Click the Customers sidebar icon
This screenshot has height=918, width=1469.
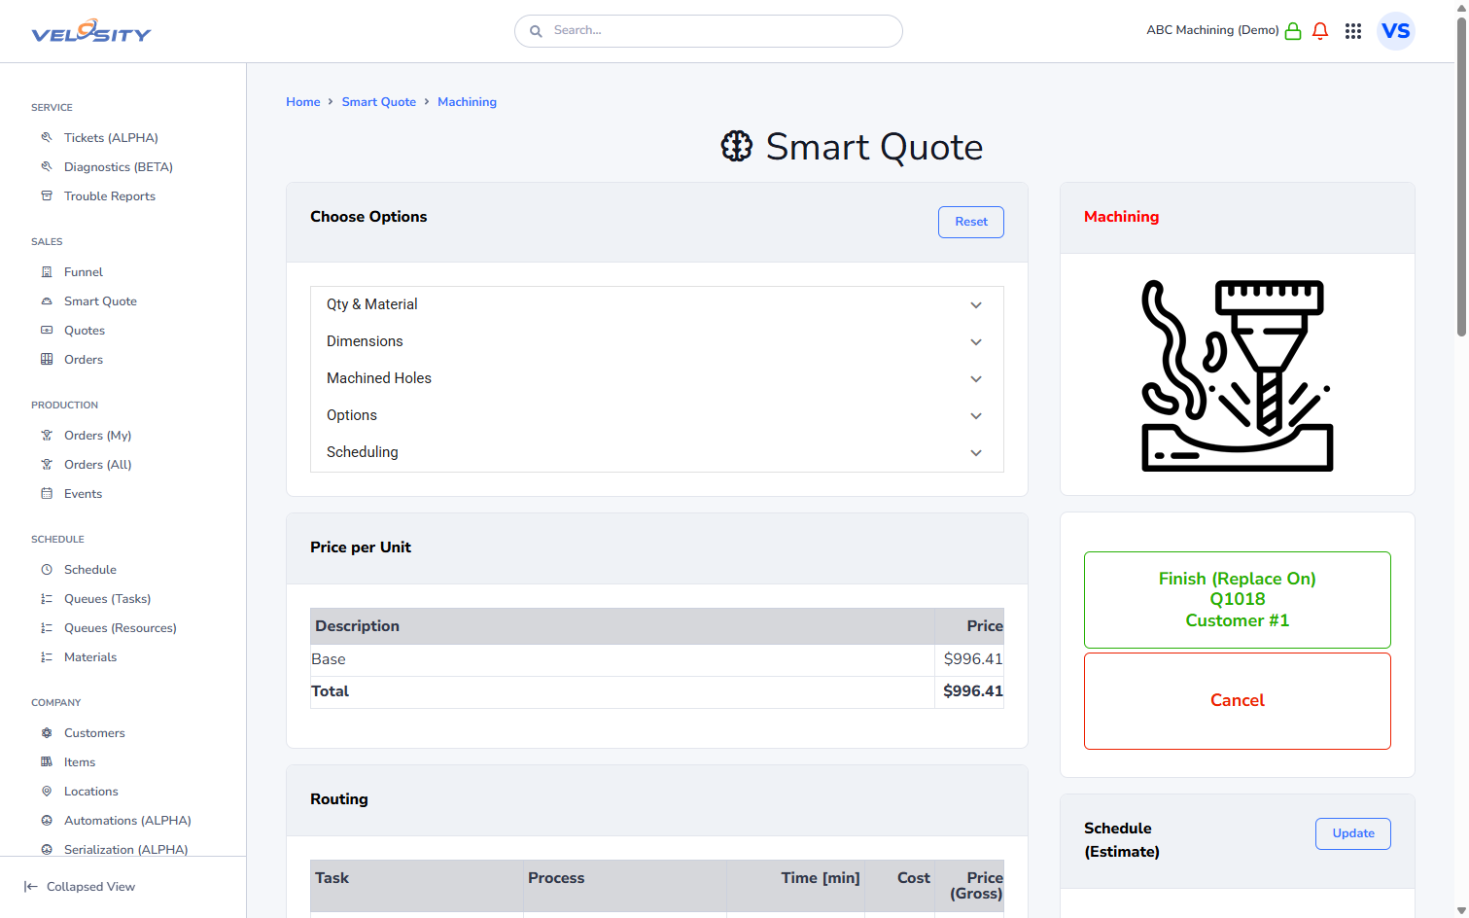(47, 732)
